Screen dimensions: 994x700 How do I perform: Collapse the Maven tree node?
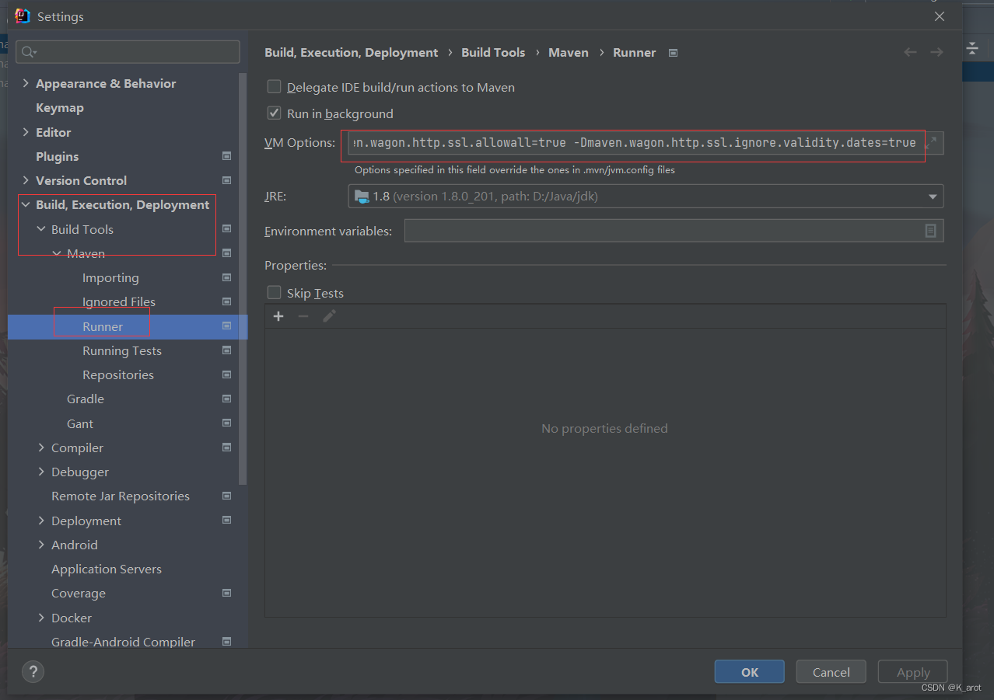point(57,253)
